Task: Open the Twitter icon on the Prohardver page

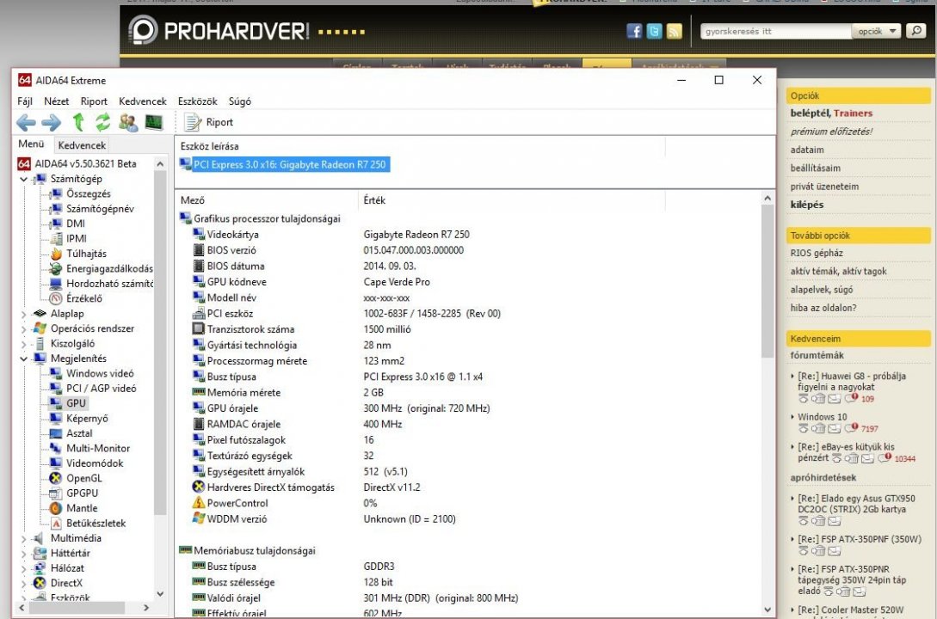Action: [x=654, y=31]
